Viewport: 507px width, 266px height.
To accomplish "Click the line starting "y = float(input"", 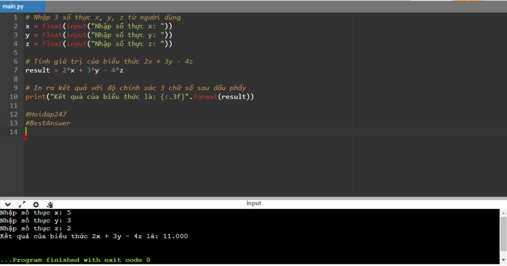I will tap(99, 35).
